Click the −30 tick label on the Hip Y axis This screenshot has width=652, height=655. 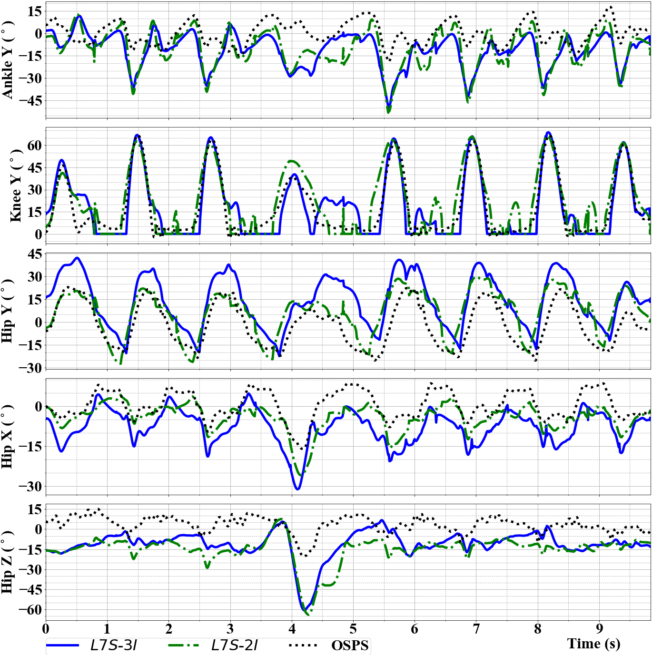(30, 368)
